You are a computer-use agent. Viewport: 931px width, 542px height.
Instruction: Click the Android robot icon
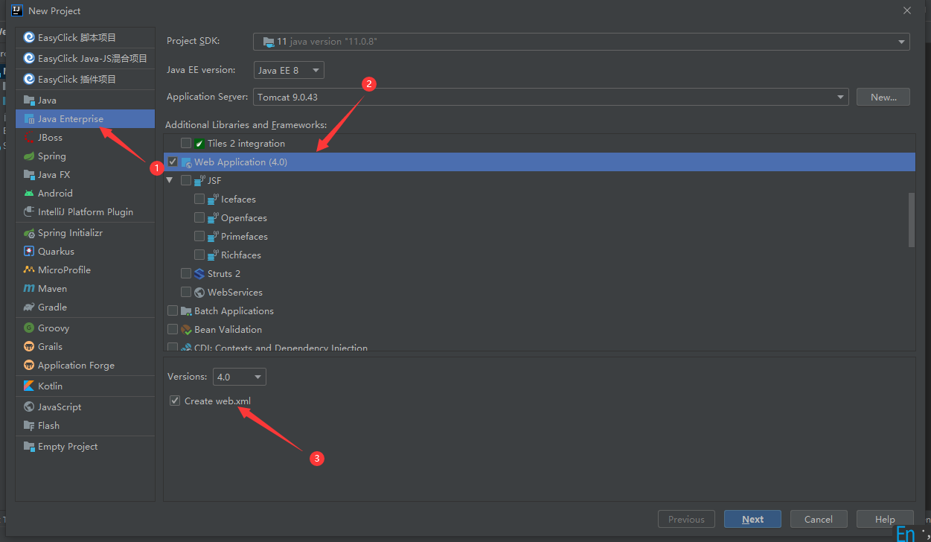pyautogui.click(x=29, y=194)
